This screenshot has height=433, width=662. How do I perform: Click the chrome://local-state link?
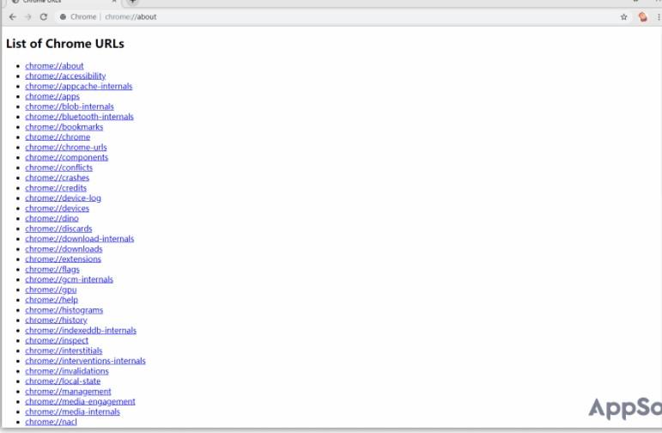(63, 381)
